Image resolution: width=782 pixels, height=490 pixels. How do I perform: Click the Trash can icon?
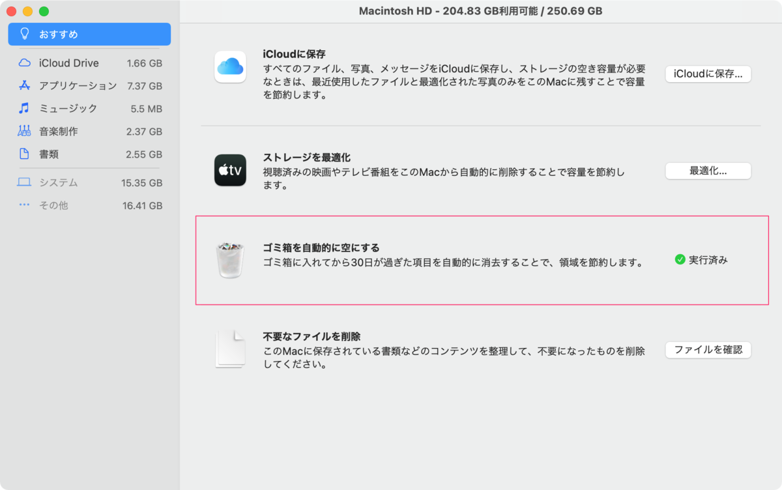point(230,260)
